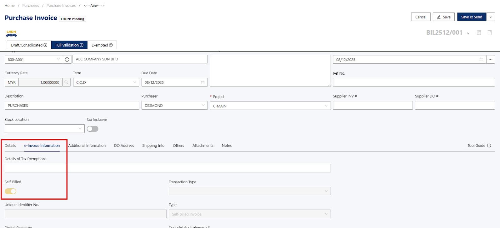Select the Exempted validation option

[x=102, y=45]
